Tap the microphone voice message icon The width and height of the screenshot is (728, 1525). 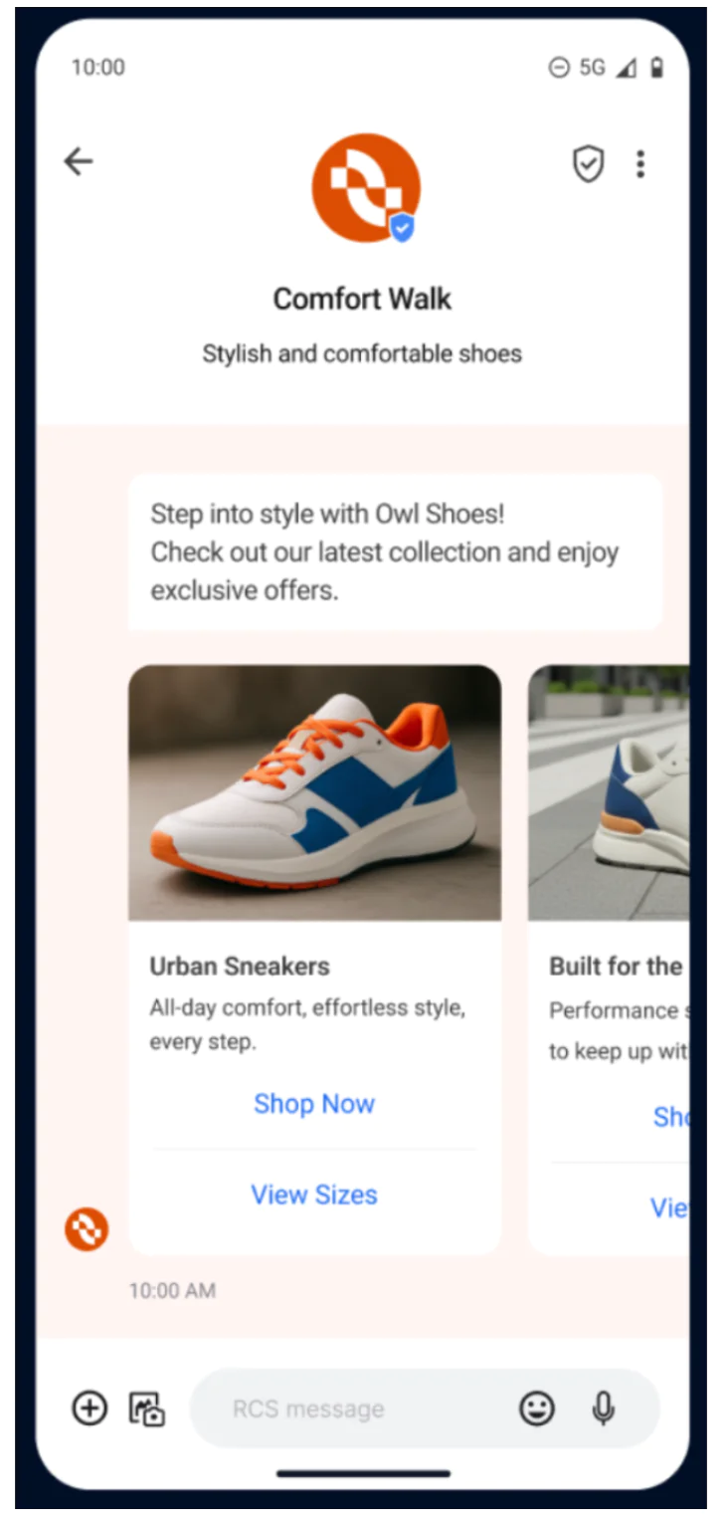[604, 1409]
